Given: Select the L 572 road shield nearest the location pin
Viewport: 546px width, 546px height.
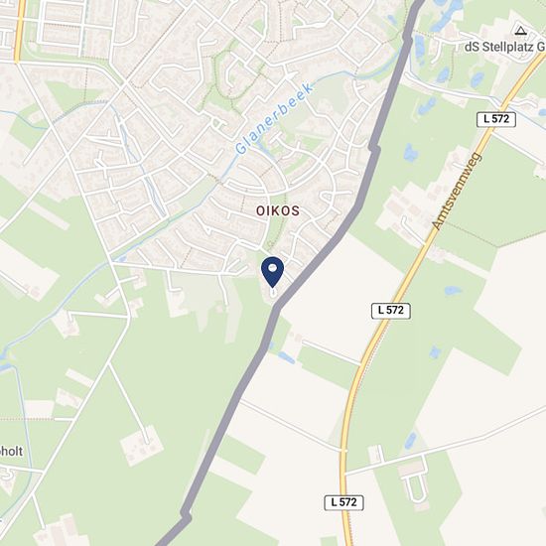Looking at the screenshot, I should pyautogui.click(x=391, y=311).
